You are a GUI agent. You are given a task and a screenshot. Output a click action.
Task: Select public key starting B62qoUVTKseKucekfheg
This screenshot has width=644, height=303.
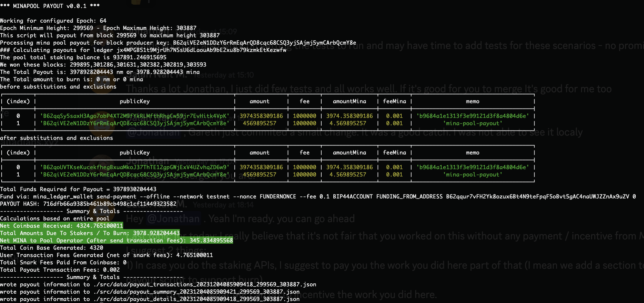pyautogui.click(x=135, y=167)
